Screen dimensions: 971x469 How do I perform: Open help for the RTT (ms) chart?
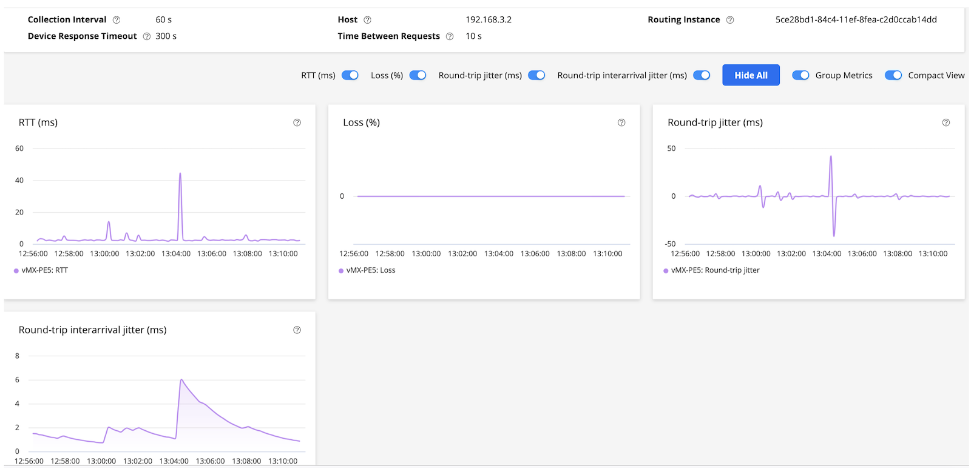(x=297, y=122)
